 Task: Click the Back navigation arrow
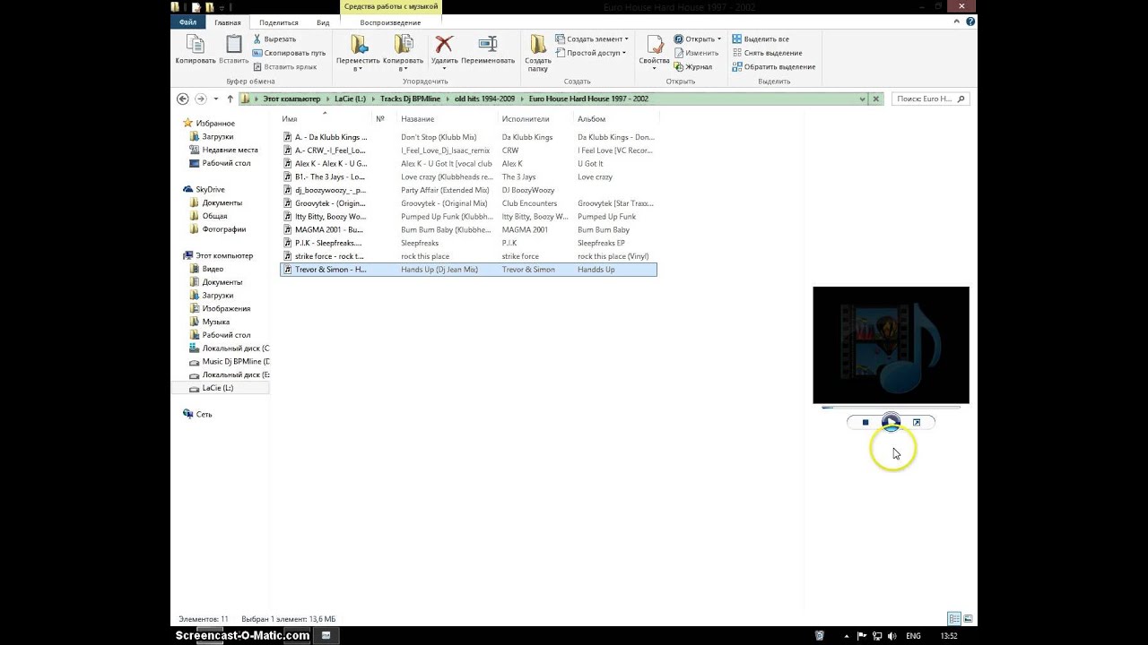click(183, 99)
